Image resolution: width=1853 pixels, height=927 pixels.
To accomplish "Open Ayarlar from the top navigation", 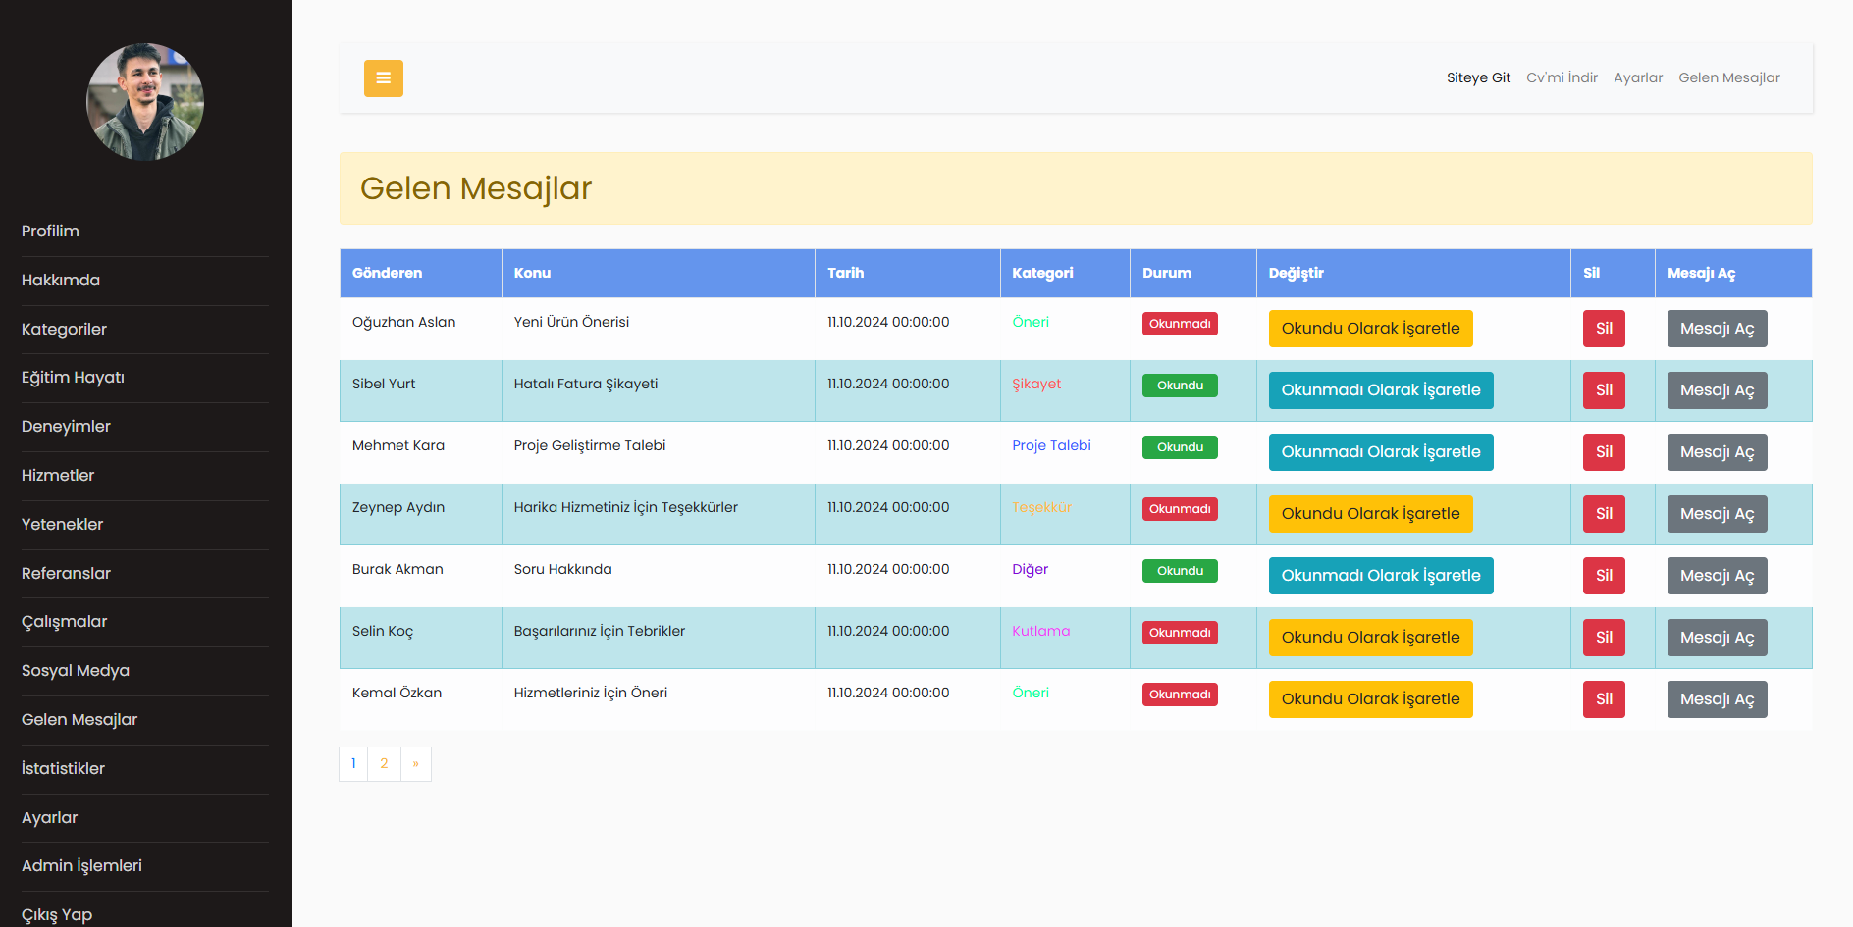I will [x=1637, y=78].
